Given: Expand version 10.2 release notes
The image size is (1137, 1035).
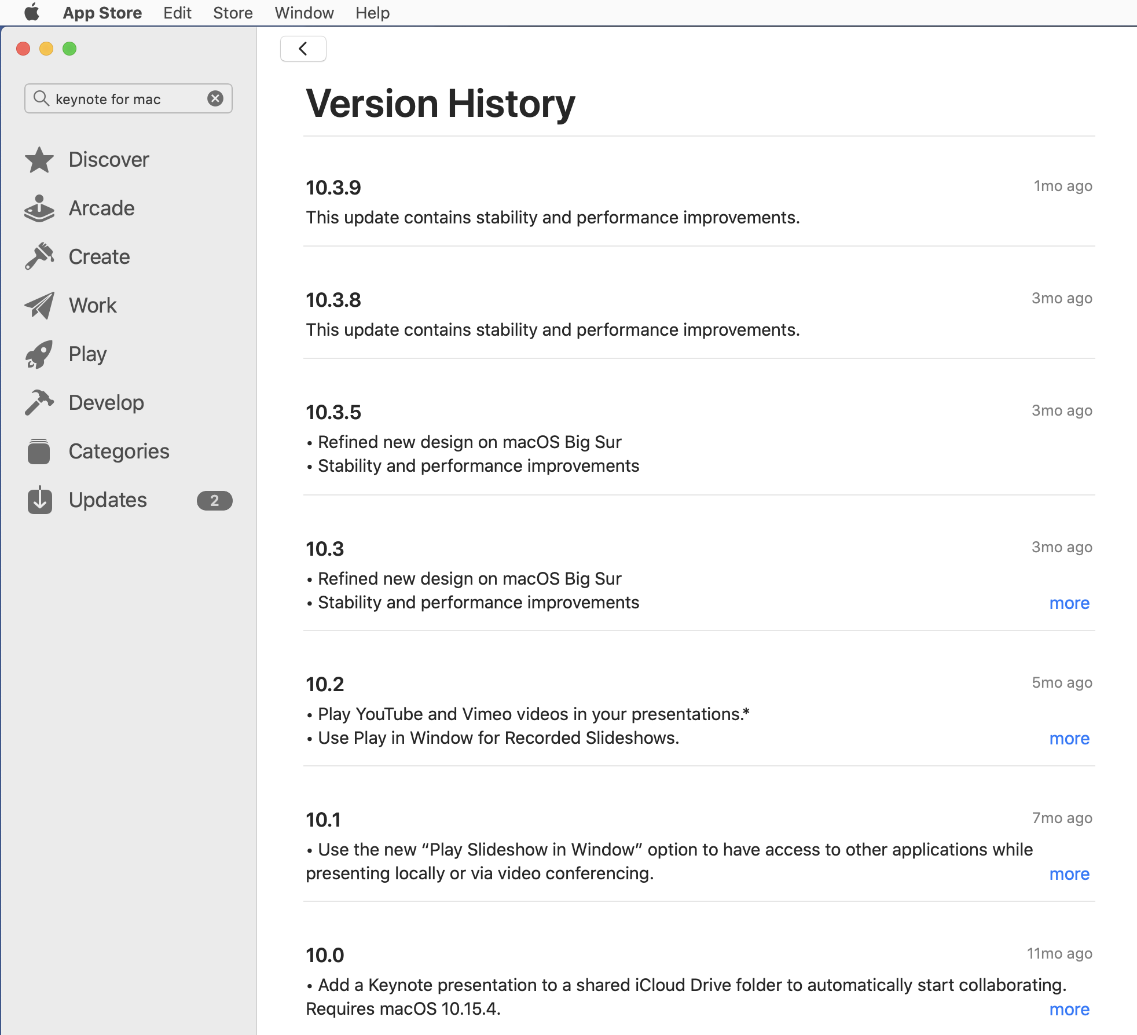Looking at the screenshot, I should 1069,739.
